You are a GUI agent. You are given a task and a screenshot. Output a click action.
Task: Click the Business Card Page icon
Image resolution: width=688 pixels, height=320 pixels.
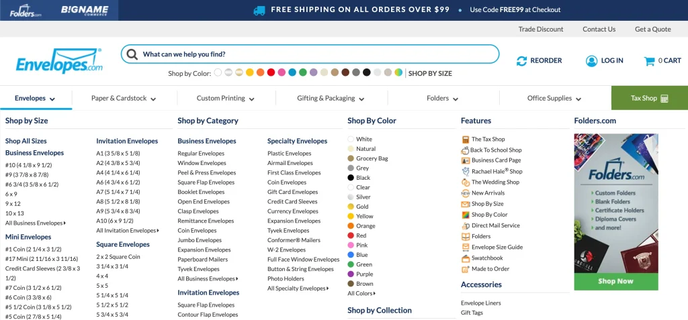point(466,160)
